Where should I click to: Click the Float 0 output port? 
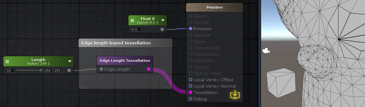162,29
